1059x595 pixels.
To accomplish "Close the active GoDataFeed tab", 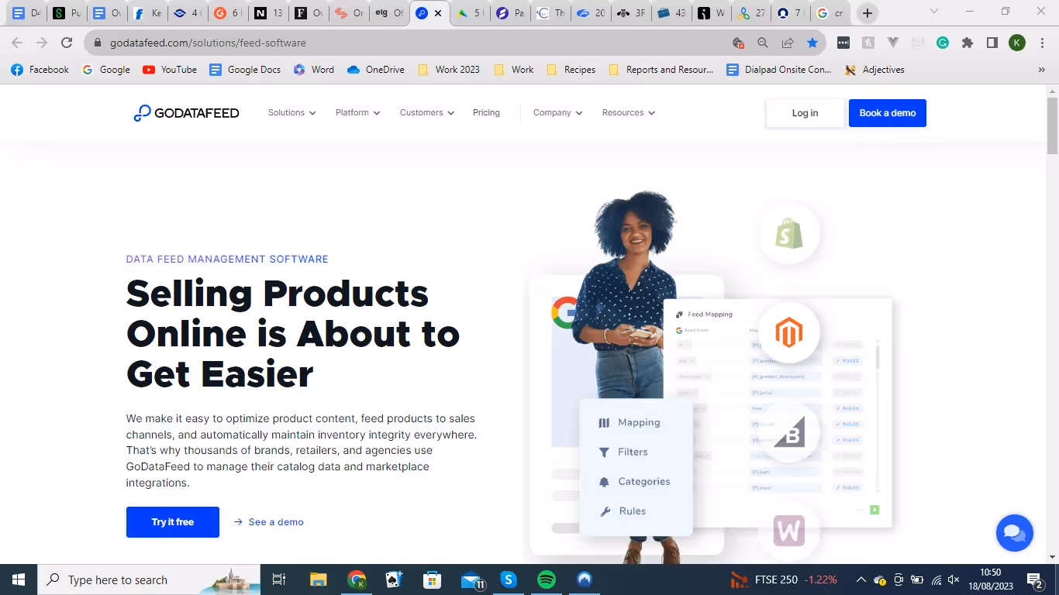I will click(438, 13).
